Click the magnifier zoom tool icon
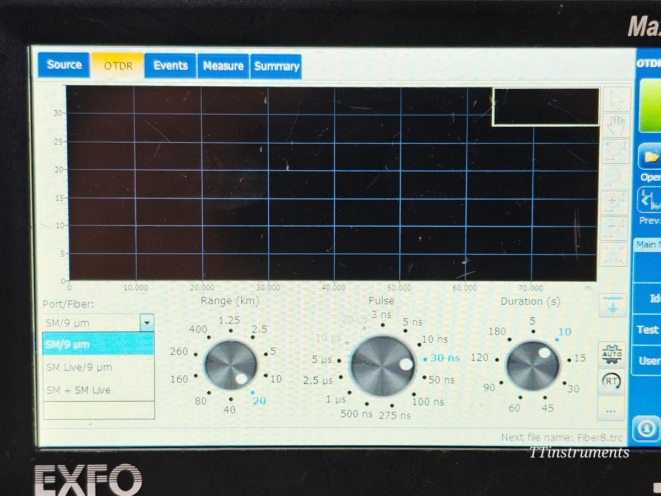Viewport: 661px width, 496px height. click(614, 177)
